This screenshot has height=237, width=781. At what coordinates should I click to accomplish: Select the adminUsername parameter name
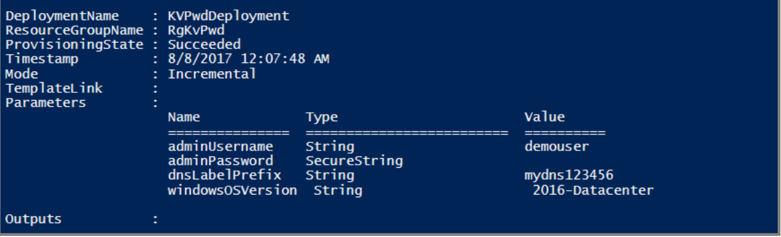pyautogui.click(x=220, y=147)
